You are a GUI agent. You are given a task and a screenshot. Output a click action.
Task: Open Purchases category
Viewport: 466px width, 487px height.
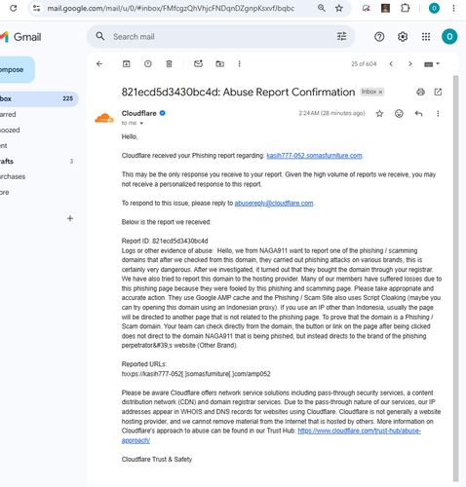pos(13,176)
